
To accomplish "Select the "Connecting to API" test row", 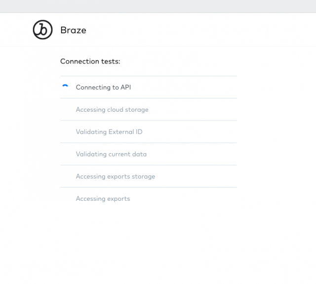I will (x=103, y=87).
